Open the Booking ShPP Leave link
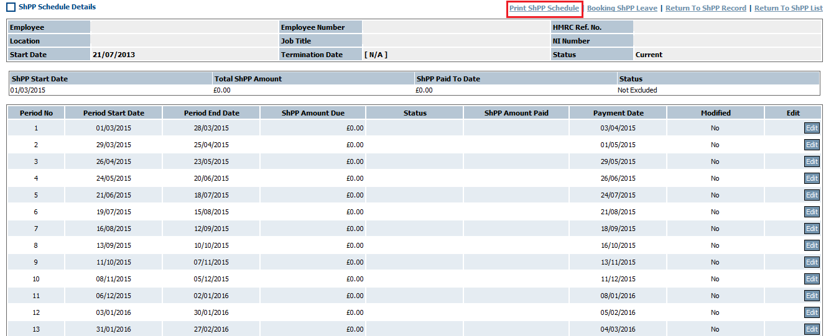Screen dimensions: 826x336 click(622, 9)
